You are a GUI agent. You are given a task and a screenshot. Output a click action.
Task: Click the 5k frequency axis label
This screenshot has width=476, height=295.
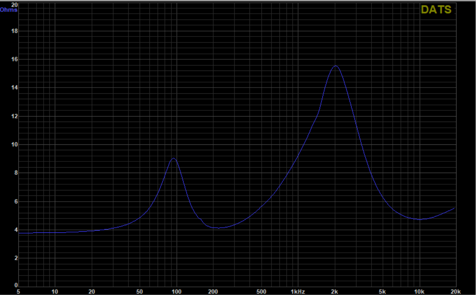[383, 291]
